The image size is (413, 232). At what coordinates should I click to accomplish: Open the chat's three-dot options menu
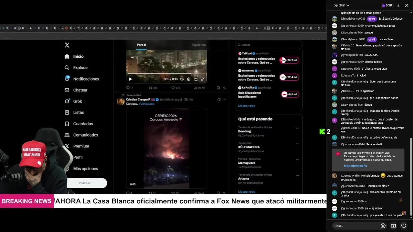398,5
